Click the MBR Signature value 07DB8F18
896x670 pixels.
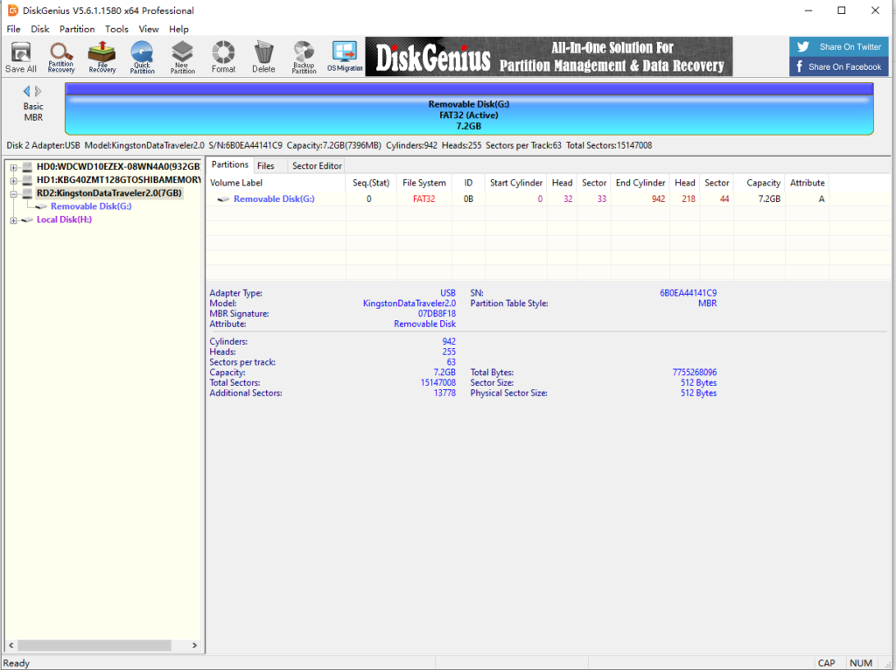point(437,314)
